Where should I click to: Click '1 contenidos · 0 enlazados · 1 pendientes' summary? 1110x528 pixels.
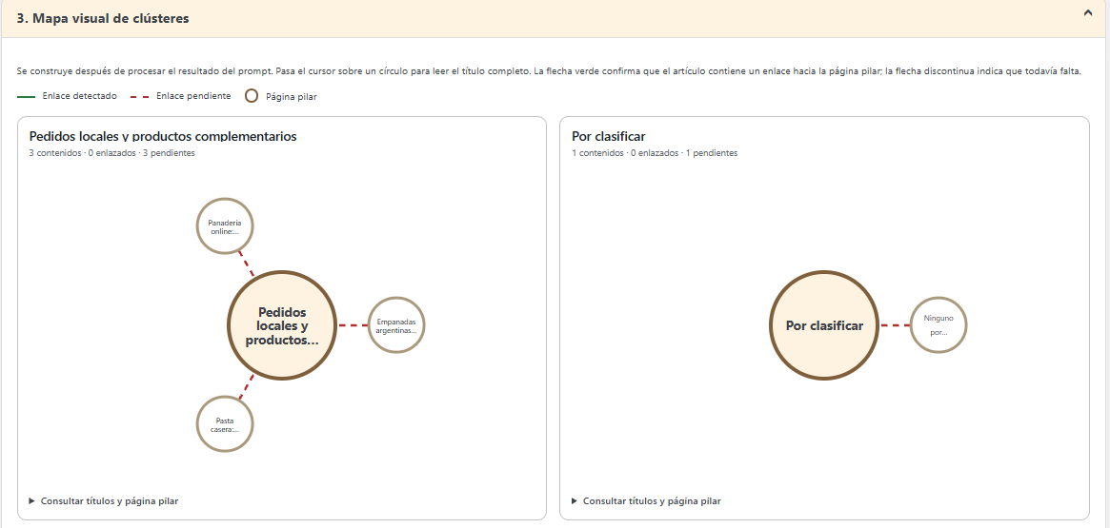click(x=655, y=152)
